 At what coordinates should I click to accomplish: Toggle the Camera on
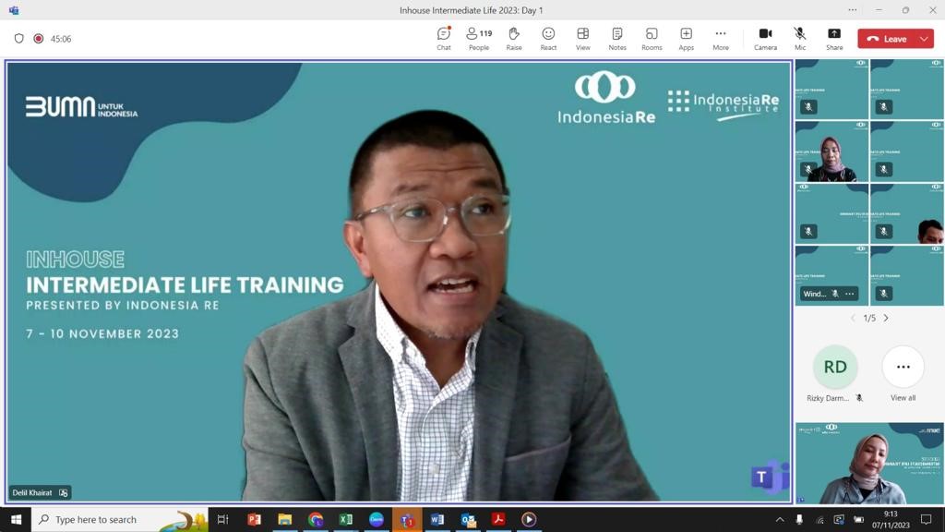(x=765, y=39)
